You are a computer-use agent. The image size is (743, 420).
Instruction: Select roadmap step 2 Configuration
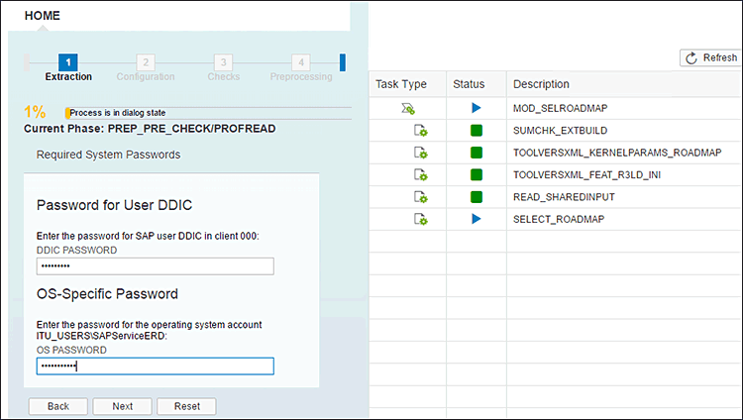(x=146, y=63)
